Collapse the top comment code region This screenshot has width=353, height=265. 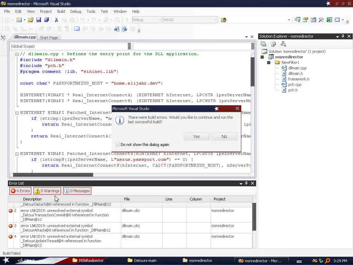(17, 54)
